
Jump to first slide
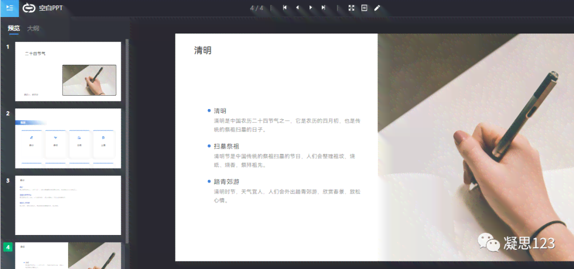[284, 7]
